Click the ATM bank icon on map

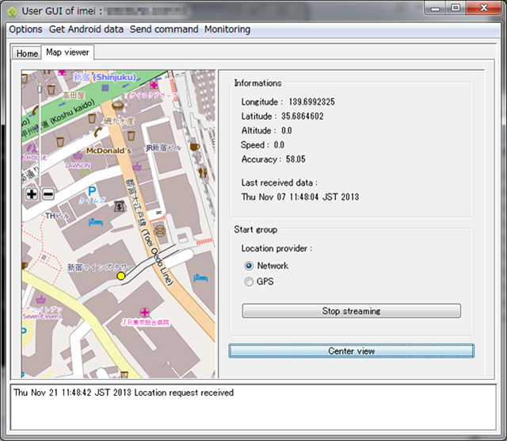(x=120, y=206)
